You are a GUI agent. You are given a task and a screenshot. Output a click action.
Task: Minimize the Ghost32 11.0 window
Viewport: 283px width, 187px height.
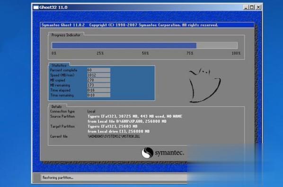[x=246, y=7]
